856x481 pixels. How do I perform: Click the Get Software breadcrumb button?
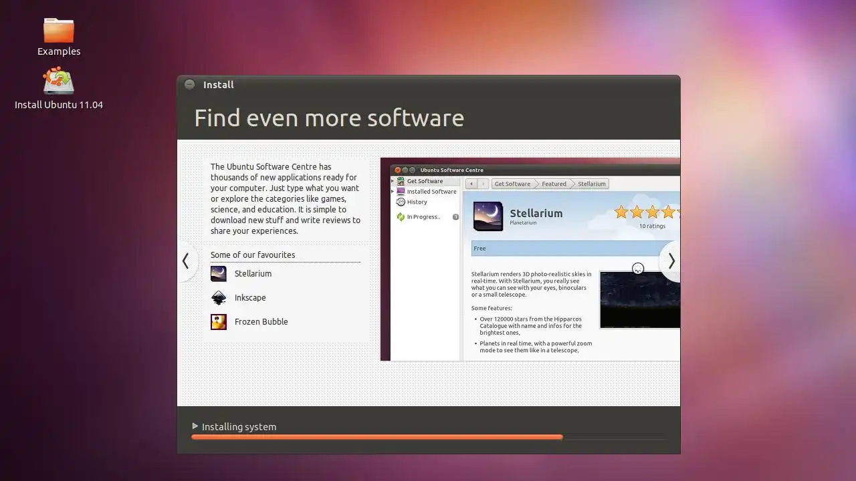point(512,184)
